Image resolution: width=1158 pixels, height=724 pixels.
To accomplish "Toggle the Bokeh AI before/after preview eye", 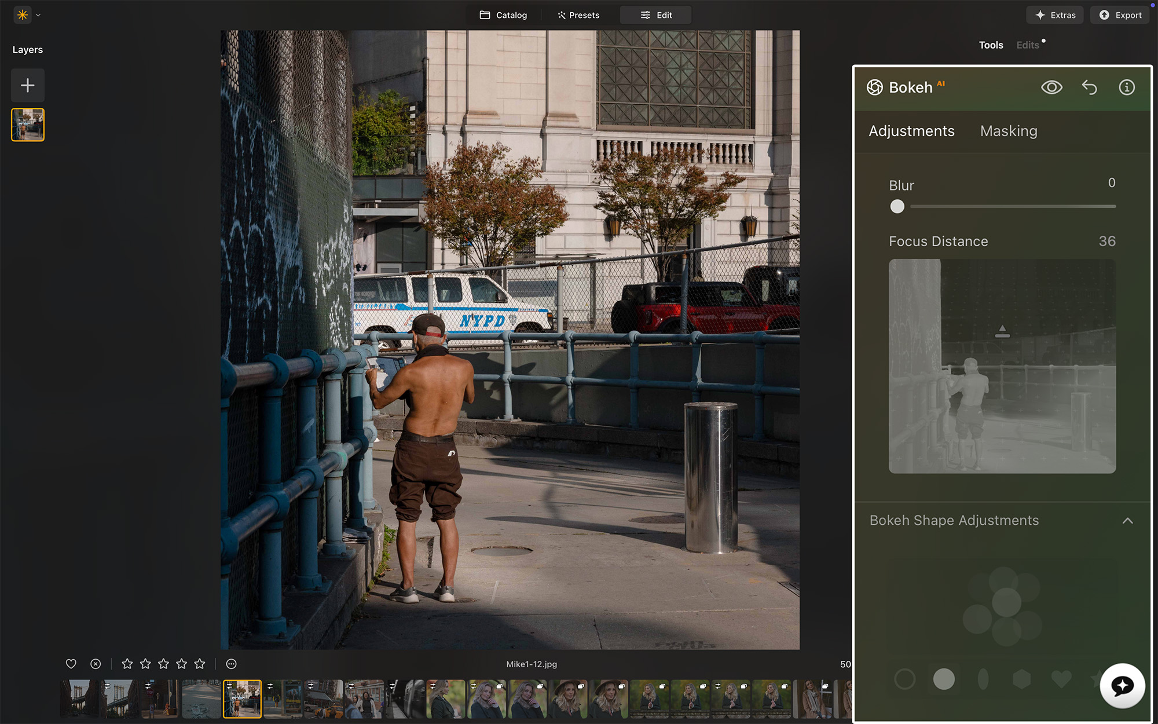I will point(1052,87).
